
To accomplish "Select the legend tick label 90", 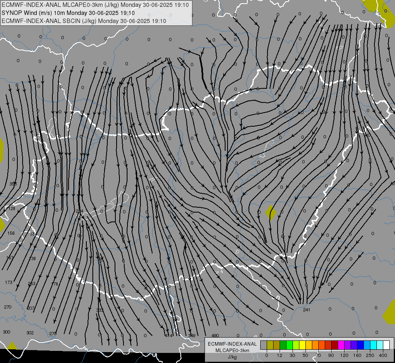I will pos(331,355).
